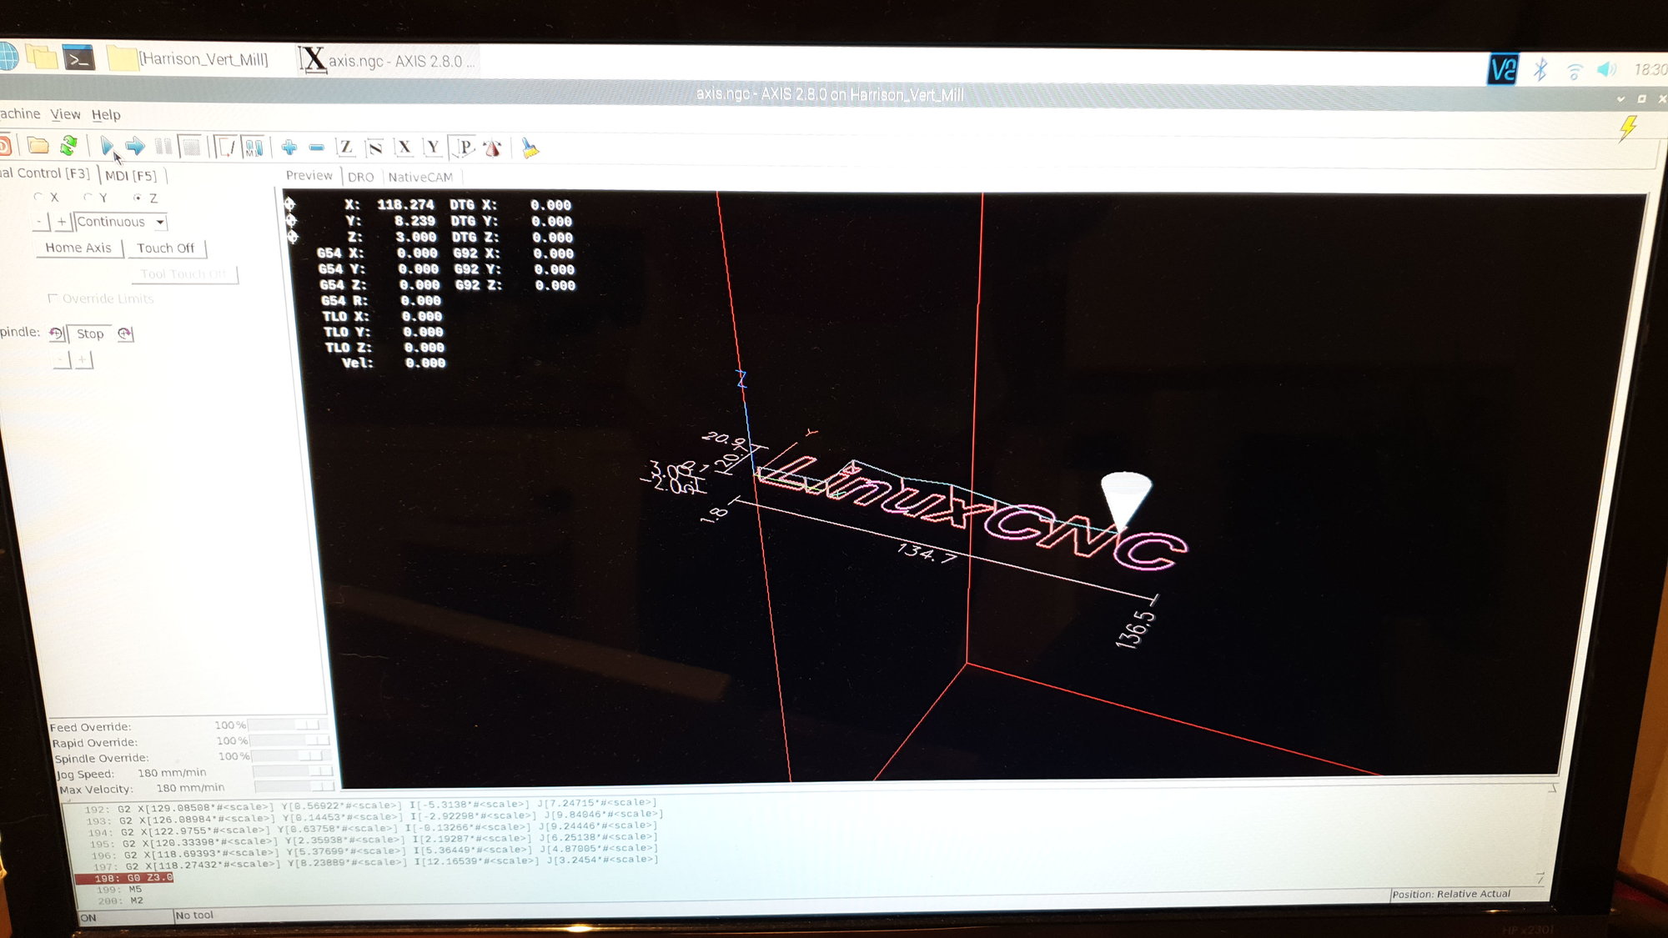
Task: Switch to the NativeCAM tab
Action: pyautogui.click(x=420, y=178)
